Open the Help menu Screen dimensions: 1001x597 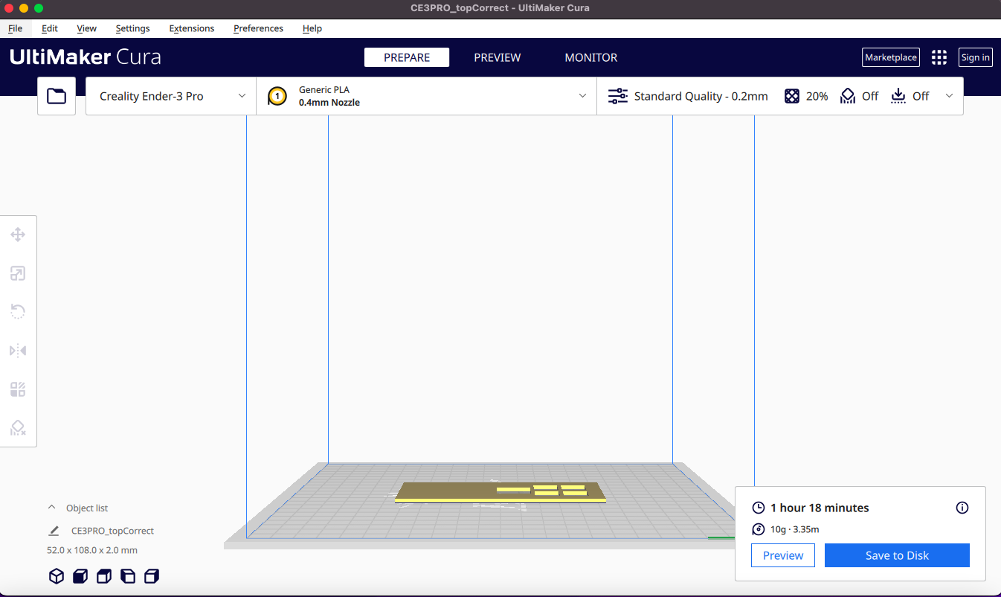click(312, 28)
